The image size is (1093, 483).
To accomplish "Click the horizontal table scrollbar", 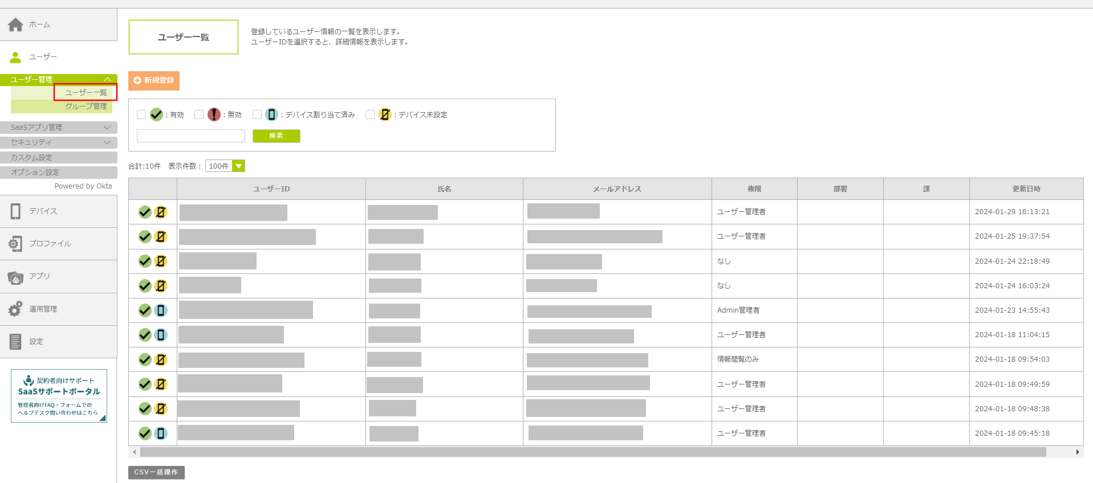I will [x=593, y=452].
